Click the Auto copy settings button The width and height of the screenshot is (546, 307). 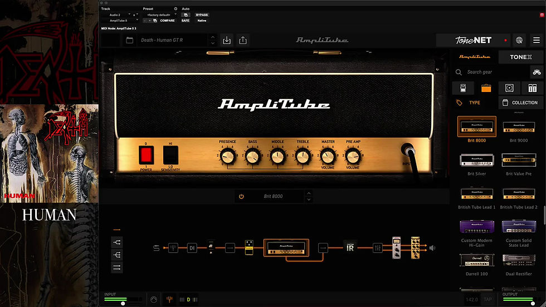[186, 15]
